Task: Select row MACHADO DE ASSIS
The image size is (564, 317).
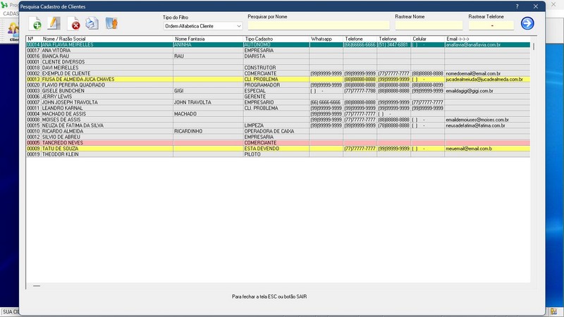Action: pos(278,113)
